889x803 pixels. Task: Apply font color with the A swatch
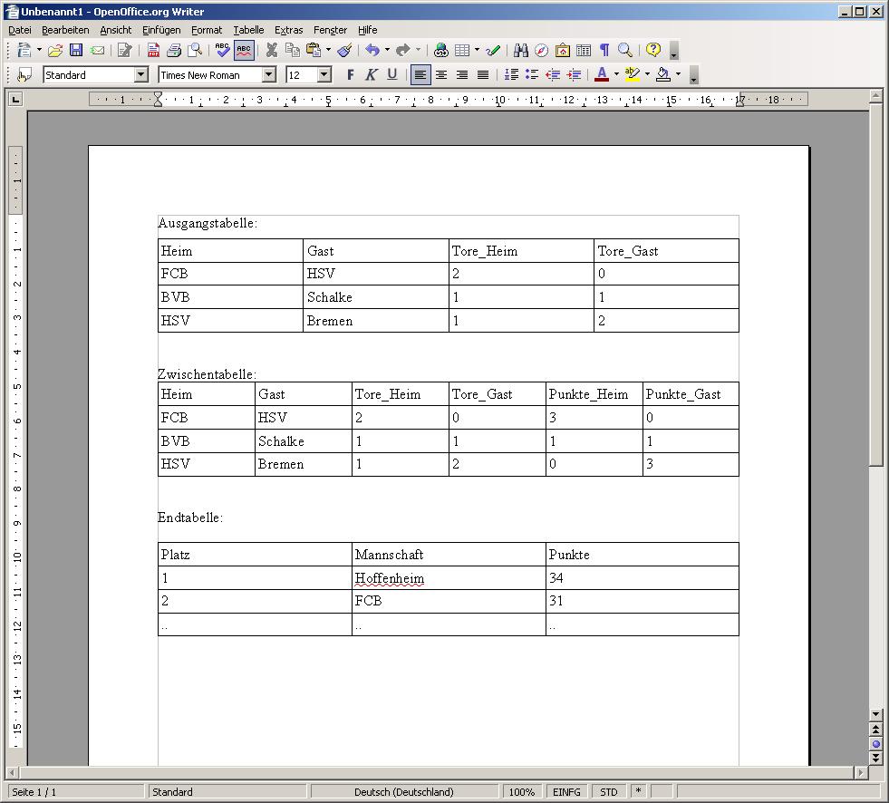(x=602, y=75)
